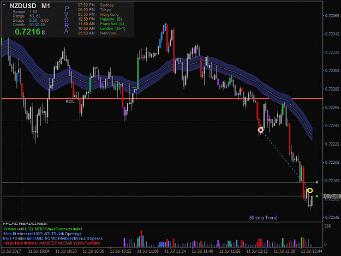This screenshot has height=256, width=341.
Task: Click the RDL line label
Action: tap(70, 102)
